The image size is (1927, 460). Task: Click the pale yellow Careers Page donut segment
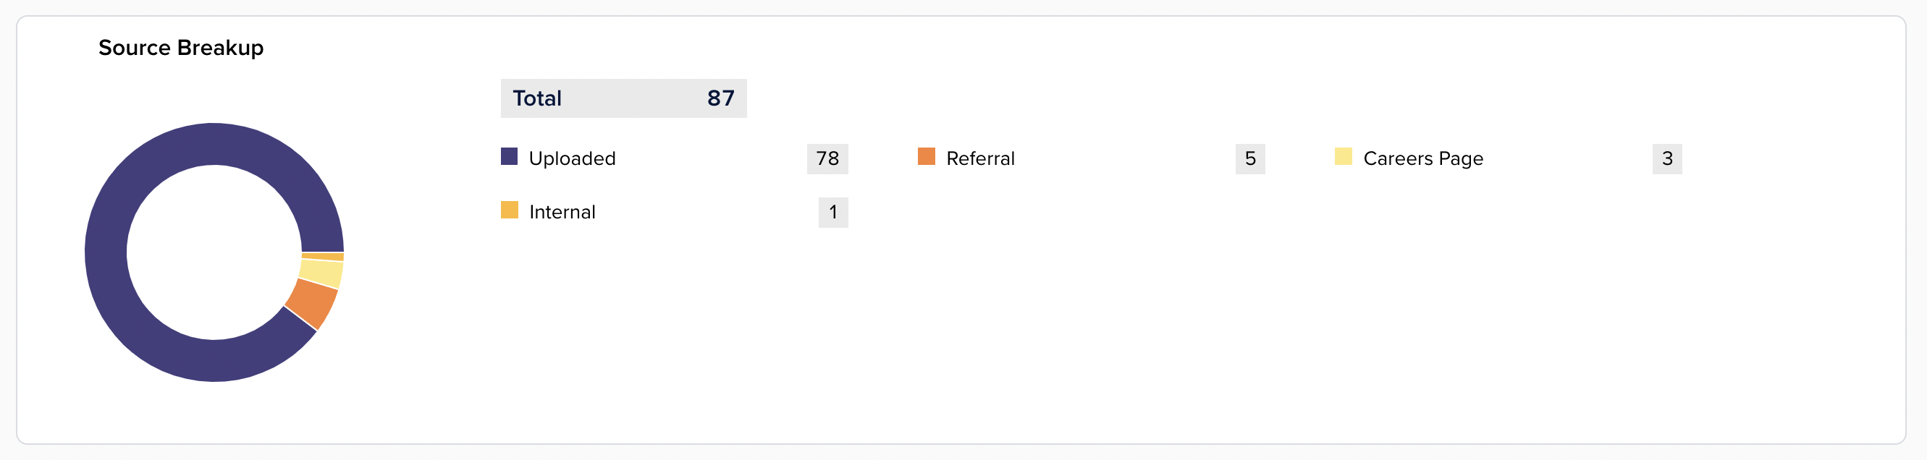(x=322, y=273)
